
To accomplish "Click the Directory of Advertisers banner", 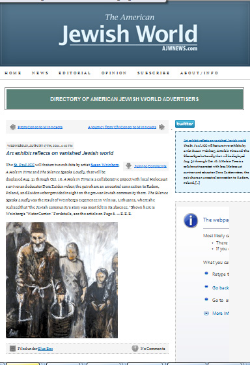I will 124,99.
